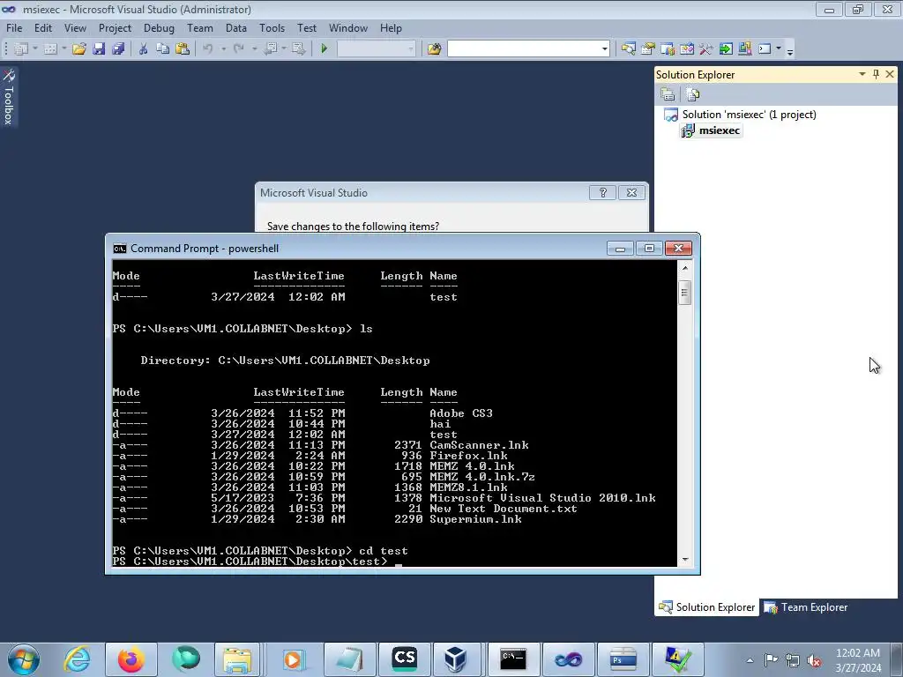Click the Command Prompt scrollbar thumb

pos(684,293)
